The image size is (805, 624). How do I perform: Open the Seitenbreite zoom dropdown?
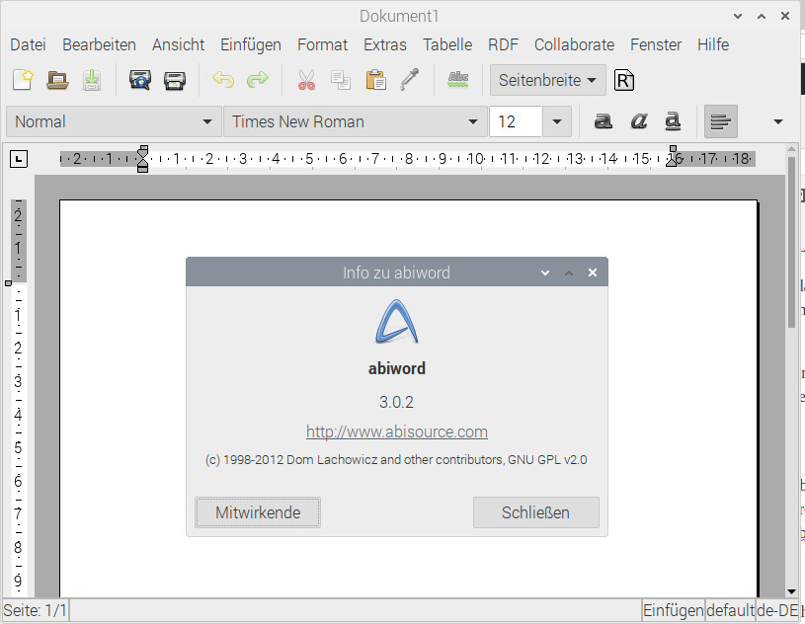coord(548,80)
